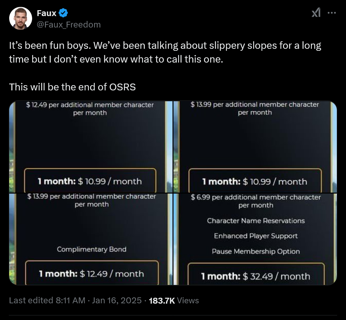Click the line reading This will be the end of OSRS
This screenshot has height=320, width=346.
click(72, 87)
